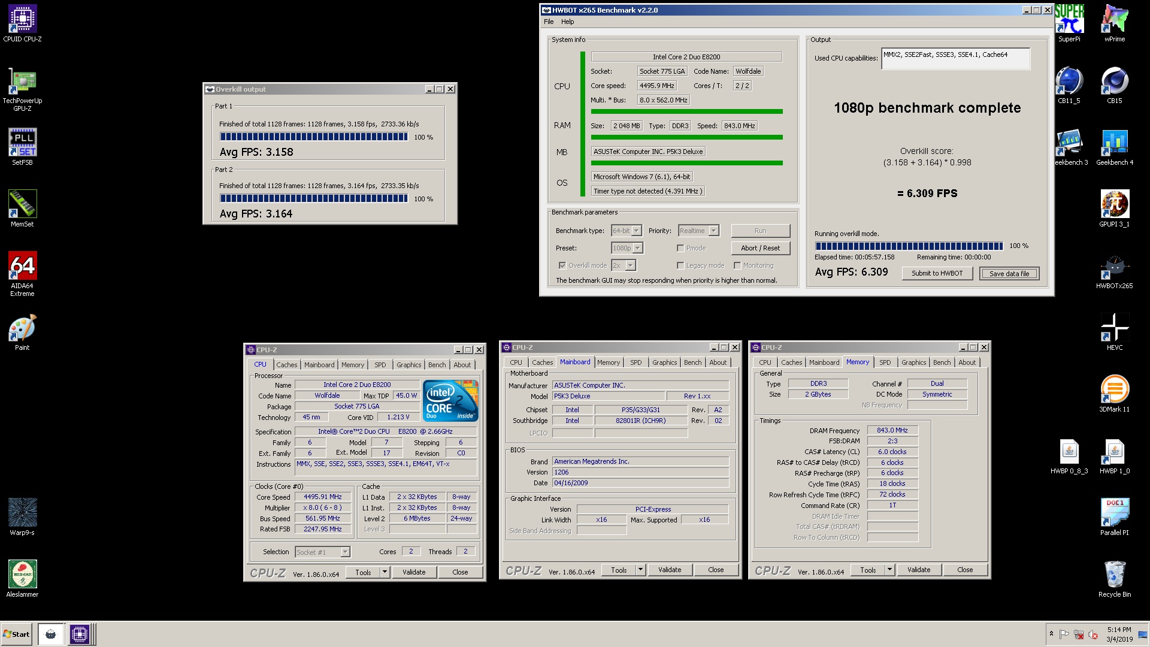
Task: Launch Aleslammer desktop shortcut
Action: [22, 579]
